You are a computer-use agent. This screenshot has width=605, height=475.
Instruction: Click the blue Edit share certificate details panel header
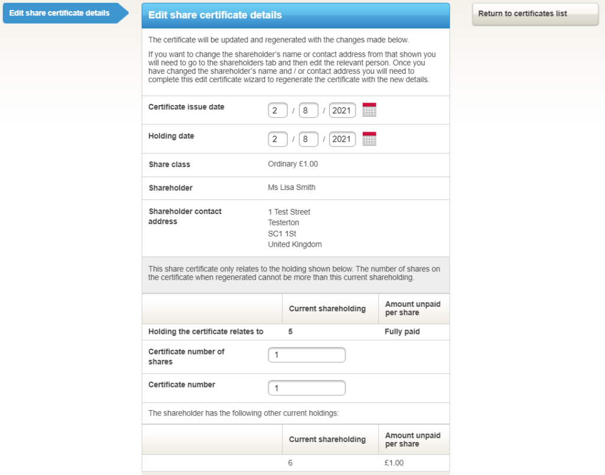point(295,15)
